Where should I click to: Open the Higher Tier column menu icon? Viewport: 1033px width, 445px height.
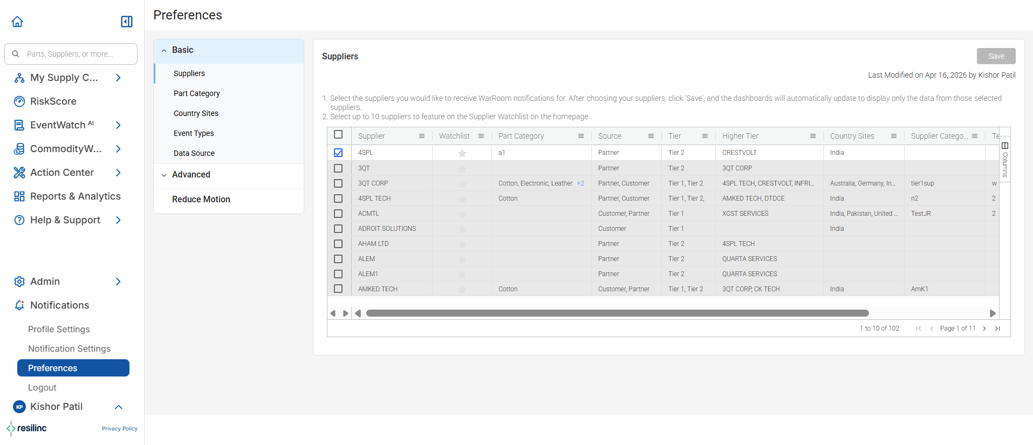point(813,136)
